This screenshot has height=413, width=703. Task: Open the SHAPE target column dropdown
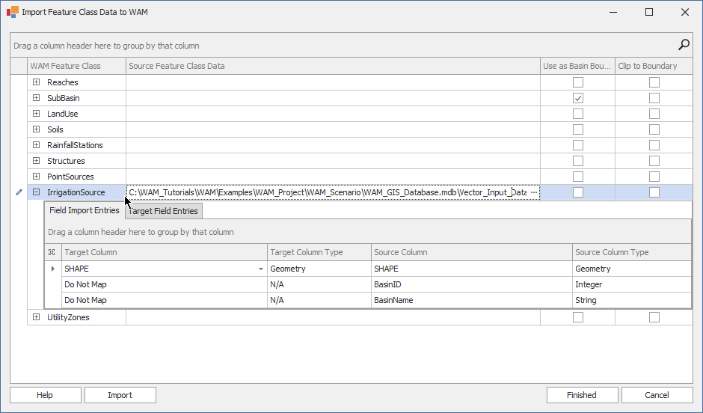click(x=260, y=269)
